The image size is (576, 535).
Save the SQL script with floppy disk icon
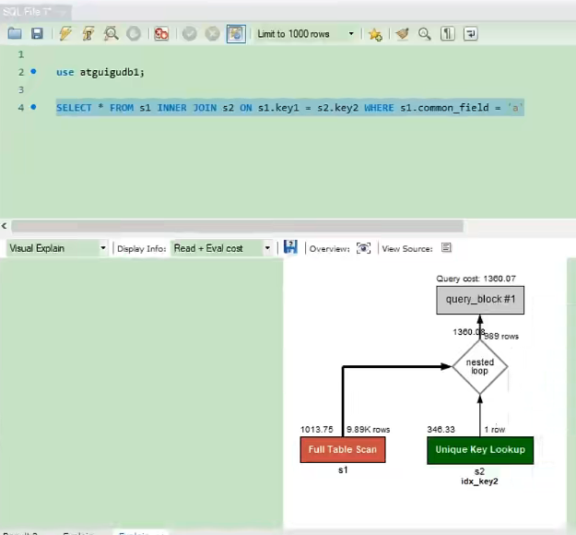pos(37,34)
